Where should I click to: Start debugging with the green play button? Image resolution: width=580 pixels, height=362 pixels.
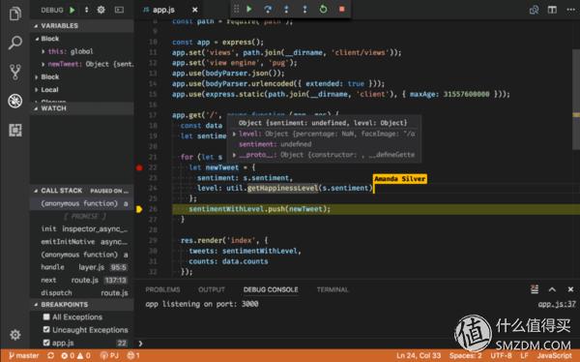point(72,10)
